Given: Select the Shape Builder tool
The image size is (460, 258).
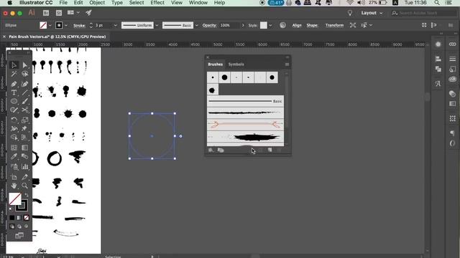Looking at the screenshot, I should [x=14, y=137].
